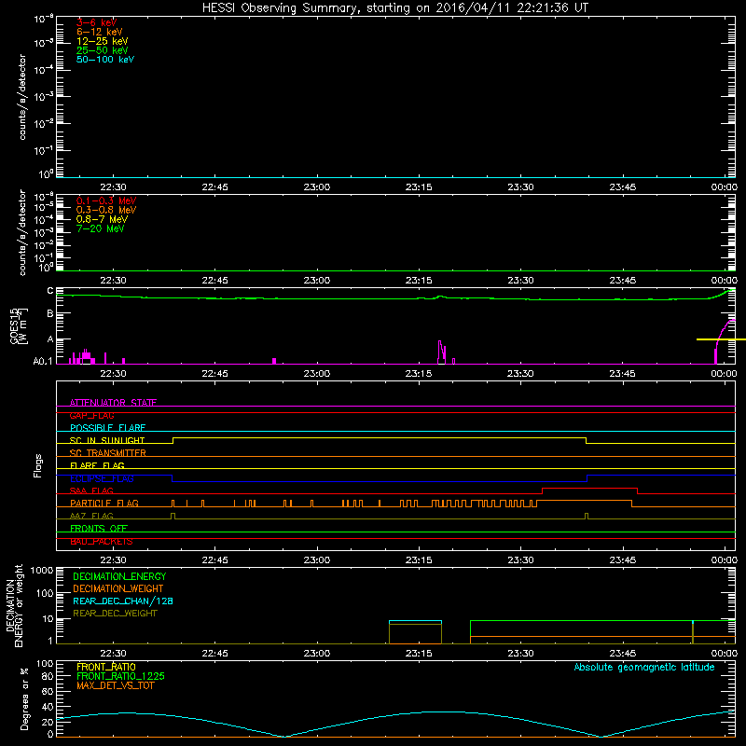Select the 22:45 time label under the GOES15 panel
The image size is (746, 746).
coord(215,374)
